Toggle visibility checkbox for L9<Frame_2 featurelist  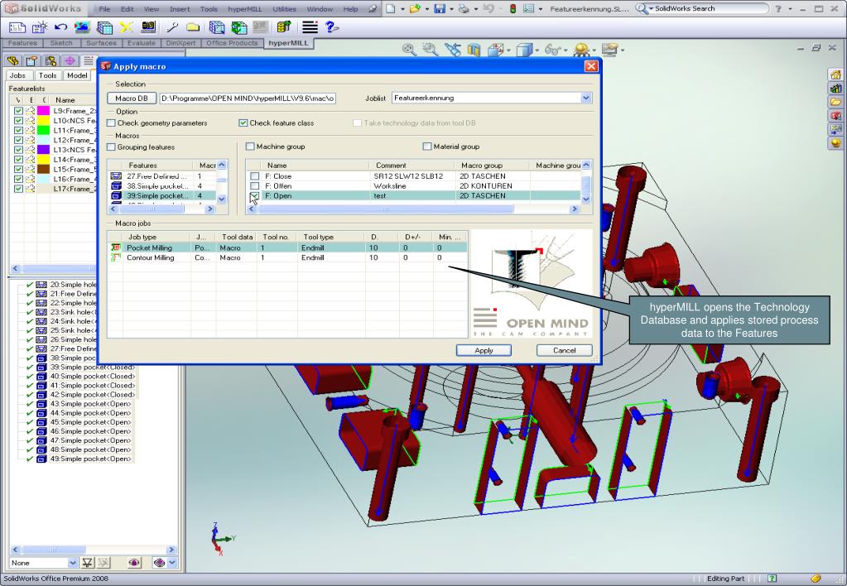(18, 111)
